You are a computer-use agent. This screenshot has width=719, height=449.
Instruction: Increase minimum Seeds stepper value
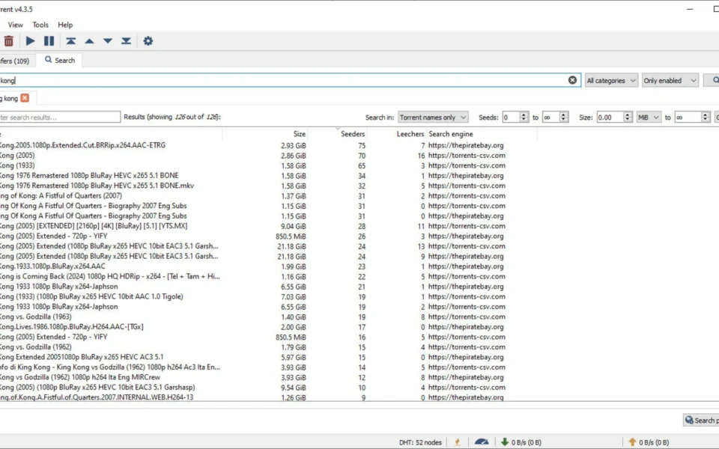pyautogui.click(x=524, y=114)
